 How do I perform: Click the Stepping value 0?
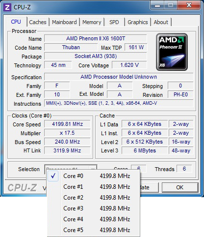(x=180, y=86)
